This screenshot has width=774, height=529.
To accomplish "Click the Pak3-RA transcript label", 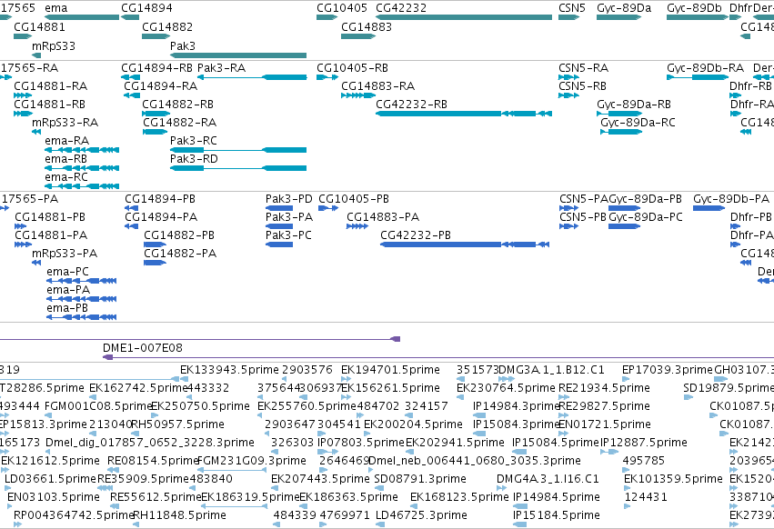I will (221, 67).
